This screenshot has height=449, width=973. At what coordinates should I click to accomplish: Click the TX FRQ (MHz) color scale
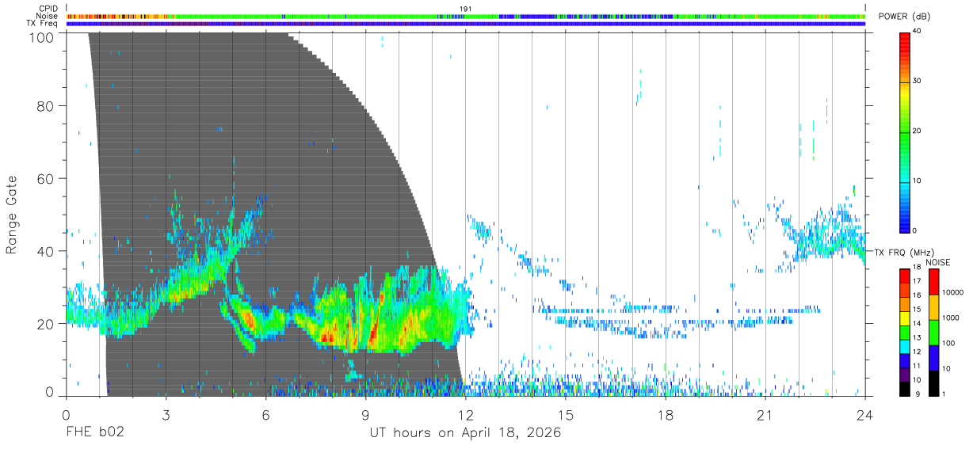[x=905, y=331]
